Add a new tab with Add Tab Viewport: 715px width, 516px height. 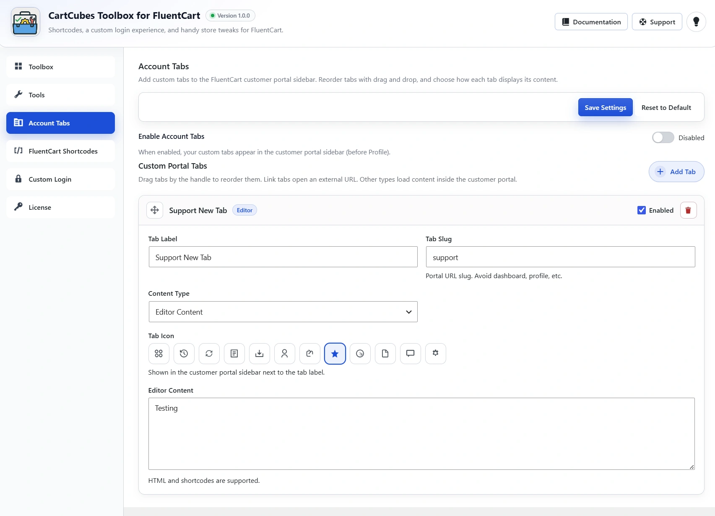coord(676,172)
